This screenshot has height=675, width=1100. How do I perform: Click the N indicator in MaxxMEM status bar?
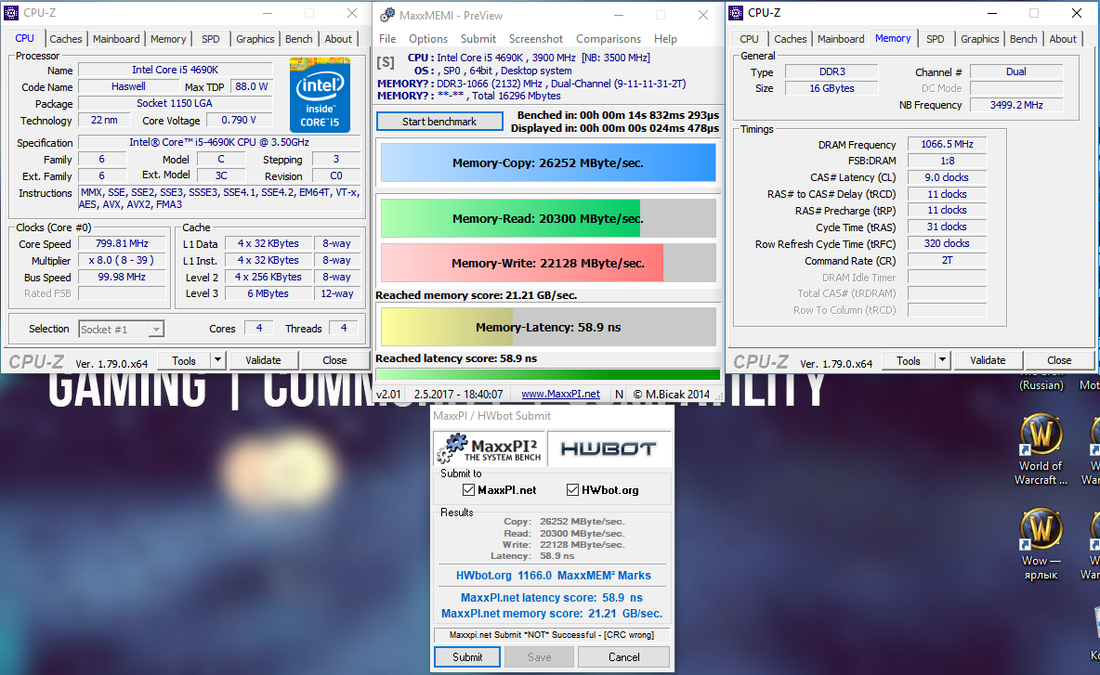pos(619,394)
